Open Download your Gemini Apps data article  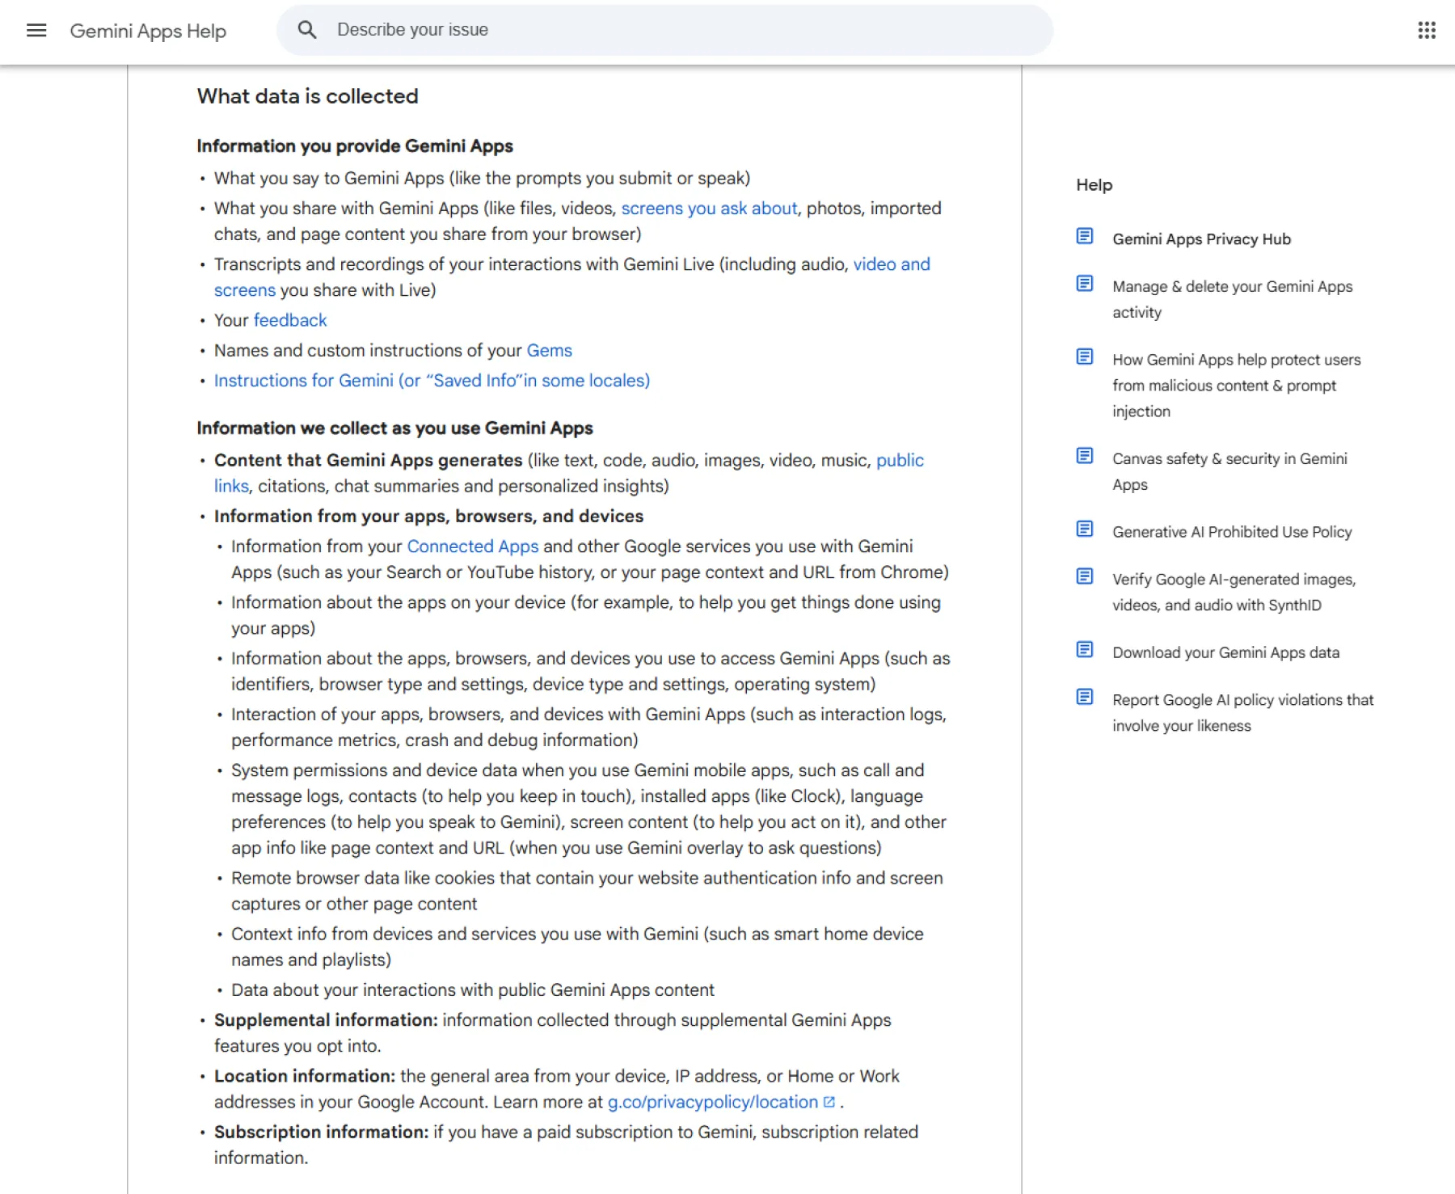[x=1225, y=652]
